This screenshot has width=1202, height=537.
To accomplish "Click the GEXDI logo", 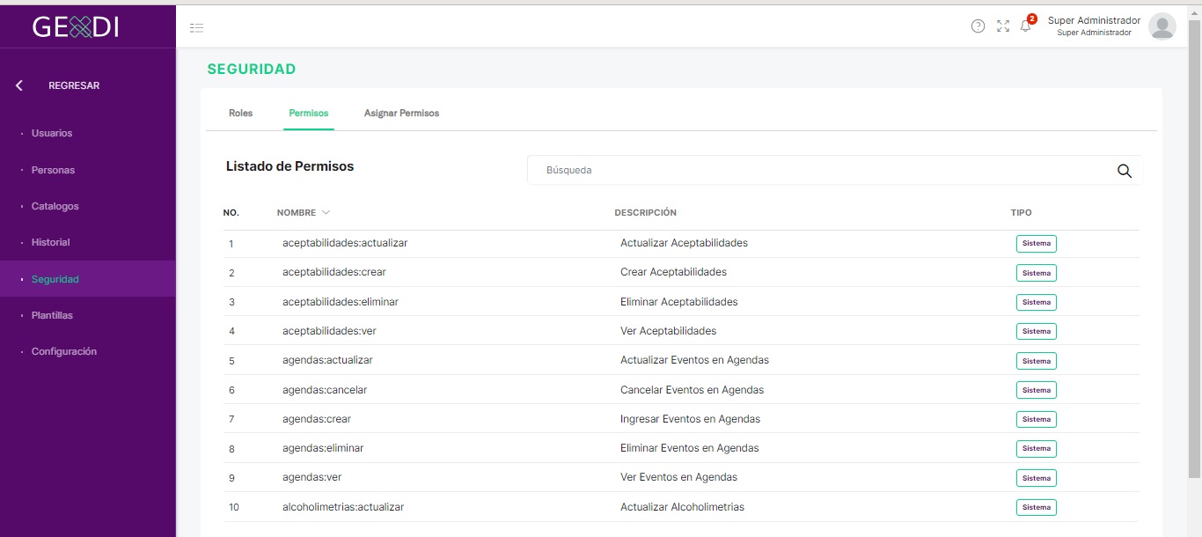I will point(76,27).
